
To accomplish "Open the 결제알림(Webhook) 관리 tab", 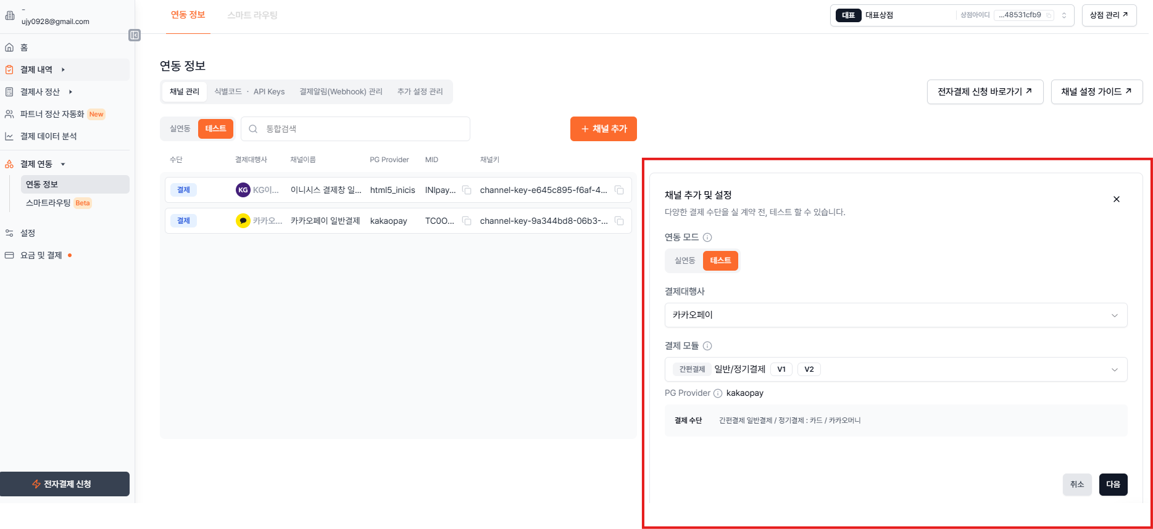I will tap(341, 92).
